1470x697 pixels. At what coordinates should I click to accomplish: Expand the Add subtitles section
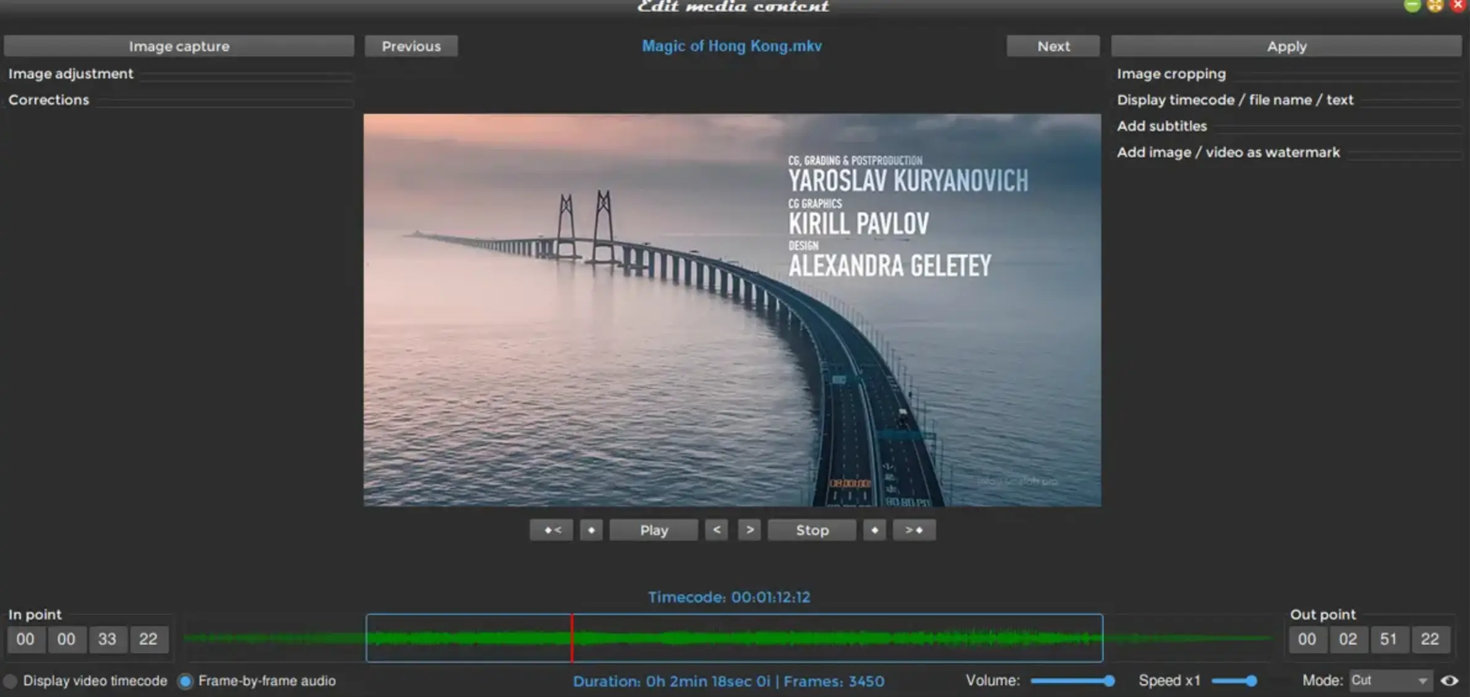[1162, 126]
